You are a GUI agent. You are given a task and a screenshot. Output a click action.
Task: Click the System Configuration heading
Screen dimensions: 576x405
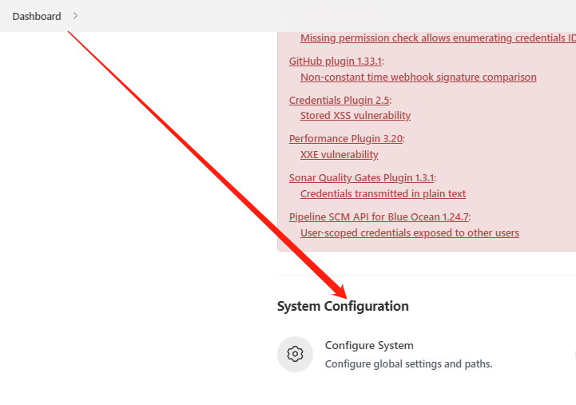click(343, 307)
